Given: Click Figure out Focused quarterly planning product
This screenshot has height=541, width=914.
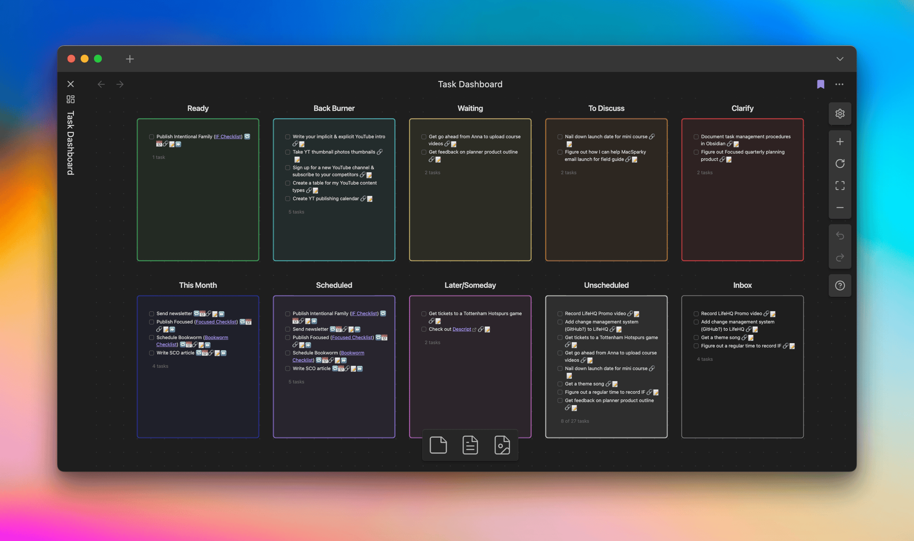Looking at the screenshot, I should 742,155.
